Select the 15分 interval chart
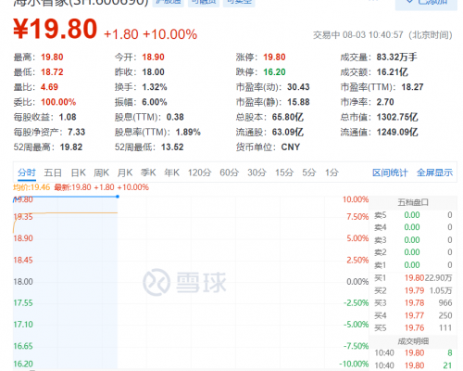 (284, 173)
